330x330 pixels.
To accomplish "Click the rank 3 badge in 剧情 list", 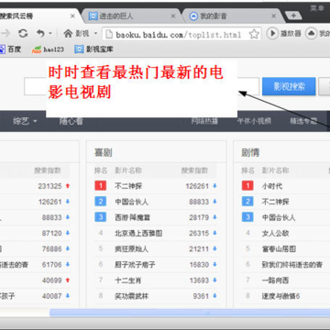I will [x=247, y=217].
